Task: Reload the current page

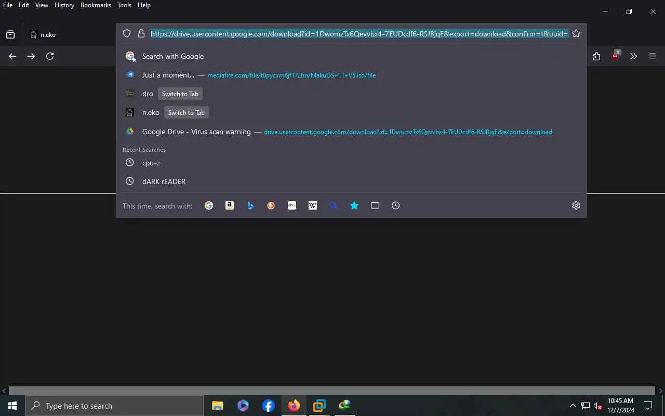Action: click(x=50, y=56)
